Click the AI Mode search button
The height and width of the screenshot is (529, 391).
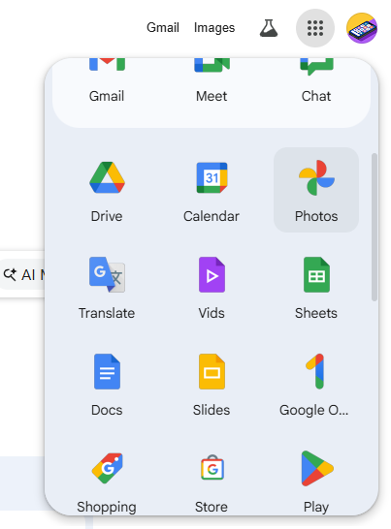click(22, 274)
